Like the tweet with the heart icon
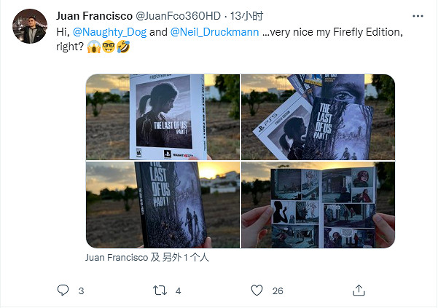This screenshot has width=438, height=308. pos(257,291)
